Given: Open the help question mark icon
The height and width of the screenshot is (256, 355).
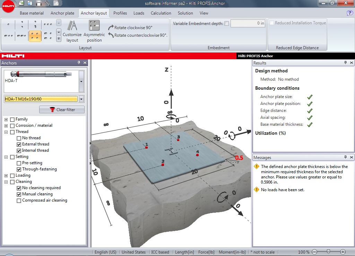Looking at the screenshot, I should point(350,13).
